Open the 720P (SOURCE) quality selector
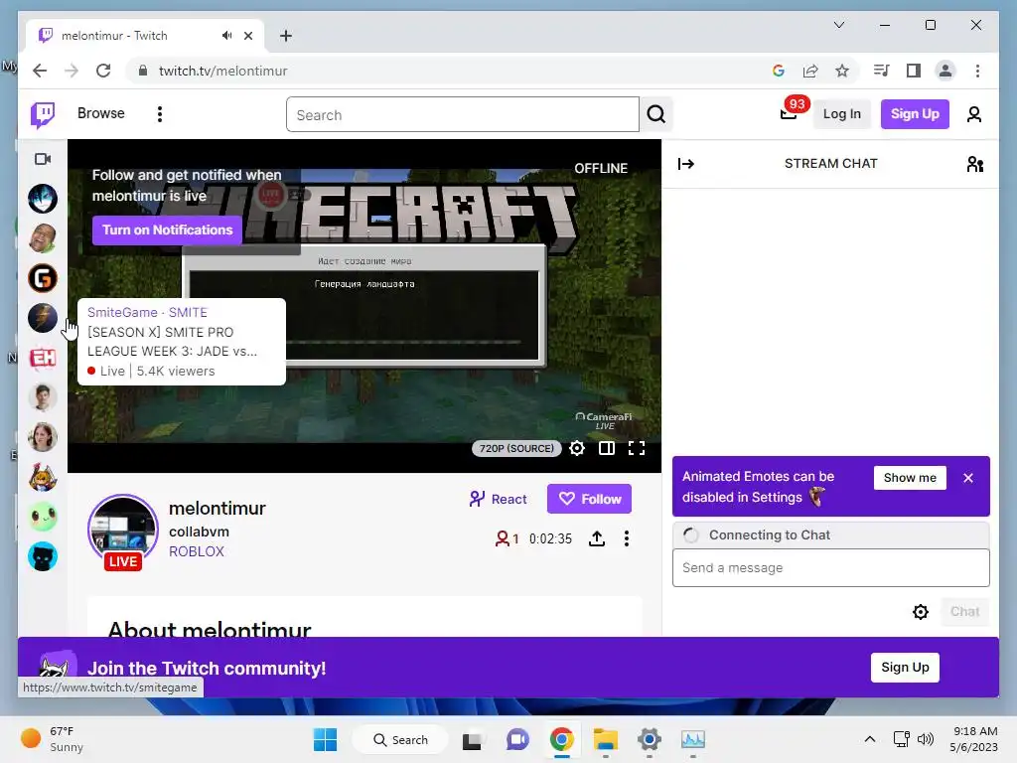 516,448
